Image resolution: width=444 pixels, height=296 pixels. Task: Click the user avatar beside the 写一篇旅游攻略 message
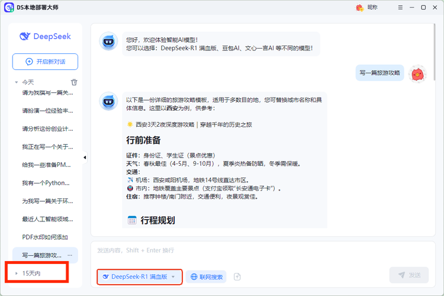tap(417, 73)
